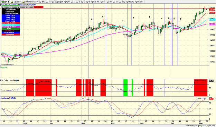Select the Low value row in cursor window

point(11,19)
